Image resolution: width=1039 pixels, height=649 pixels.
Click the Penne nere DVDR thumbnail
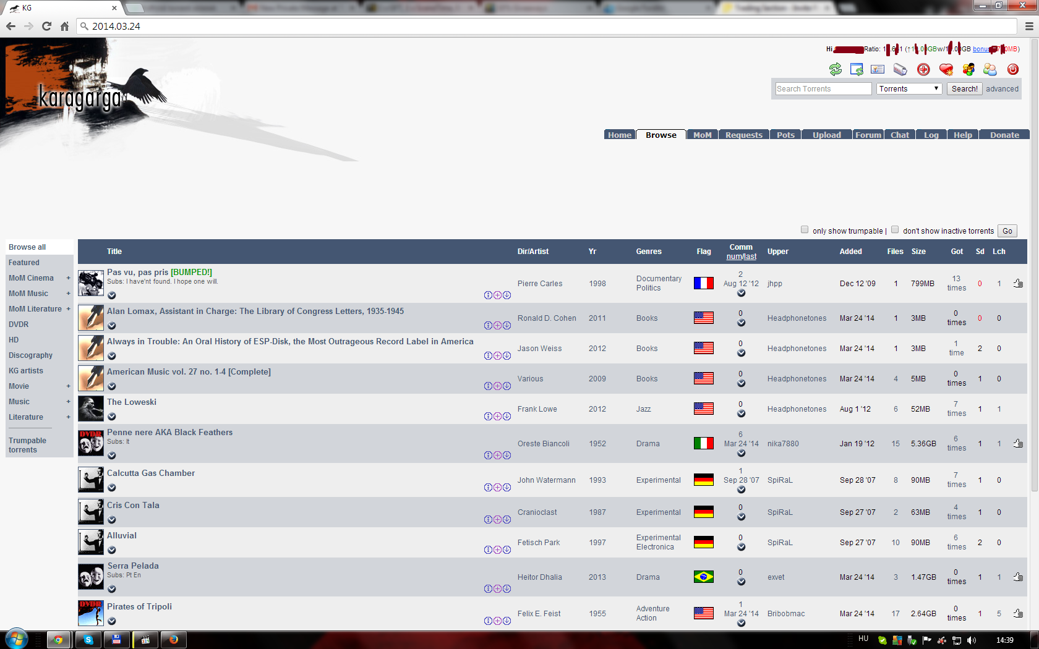pos(91,443)
